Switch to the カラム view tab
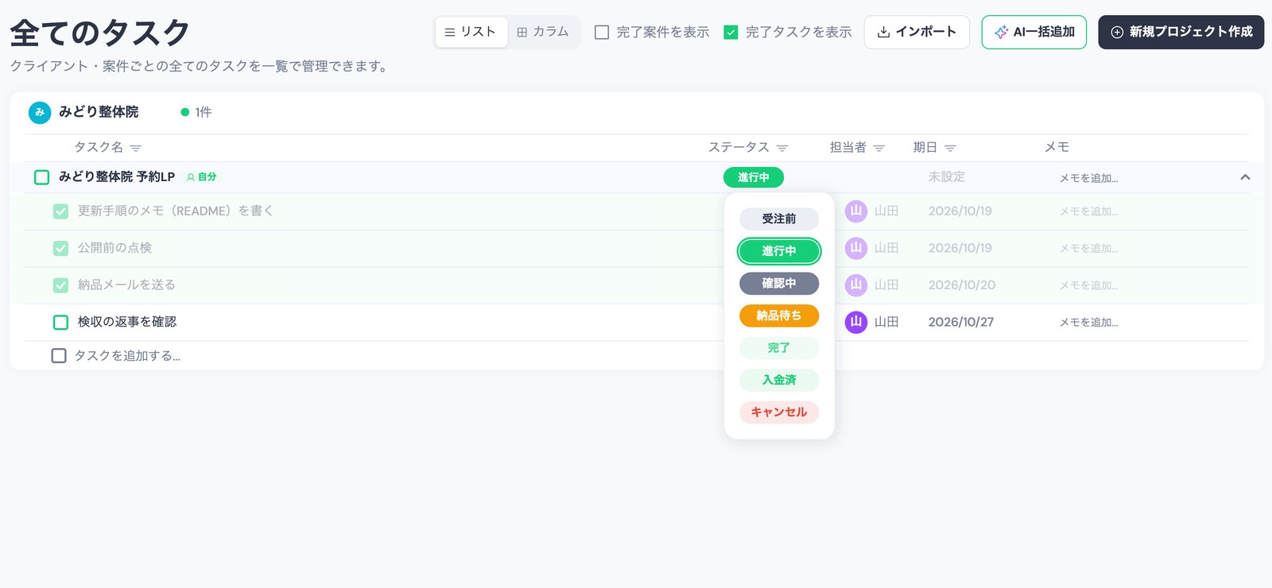1272x588 pixels. click(543, 32)
